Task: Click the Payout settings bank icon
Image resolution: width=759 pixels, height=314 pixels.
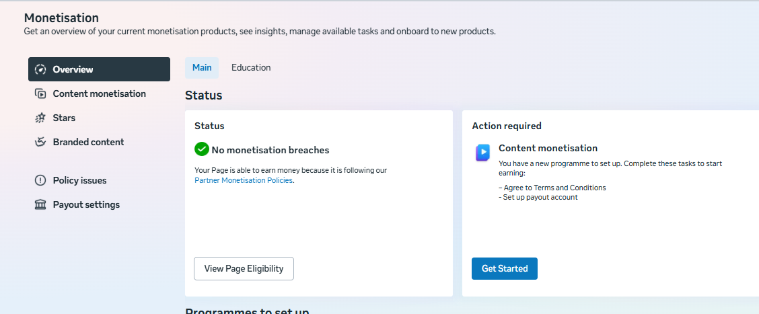Action: 40,204
